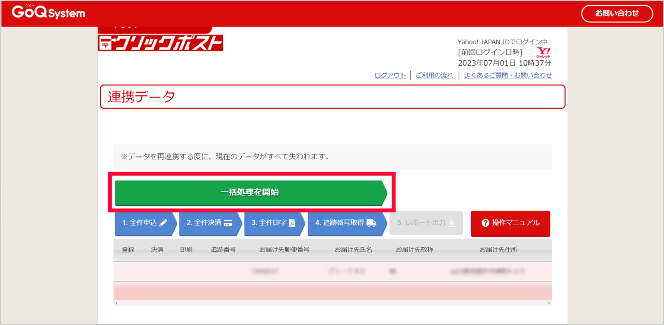Click the GoQ System logo
Screen dimensions: 664x325
(48, 13)
